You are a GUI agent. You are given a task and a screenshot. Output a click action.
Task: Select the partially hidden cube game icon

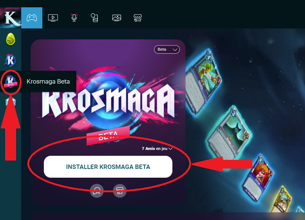click(x=11, y=102)
